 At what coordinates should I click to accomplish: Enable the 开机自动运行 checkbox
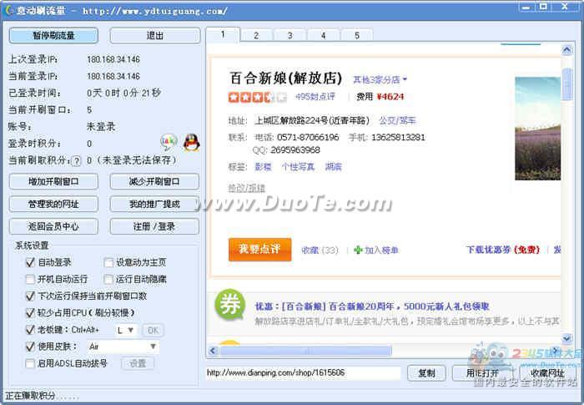[x=31, y=279]
